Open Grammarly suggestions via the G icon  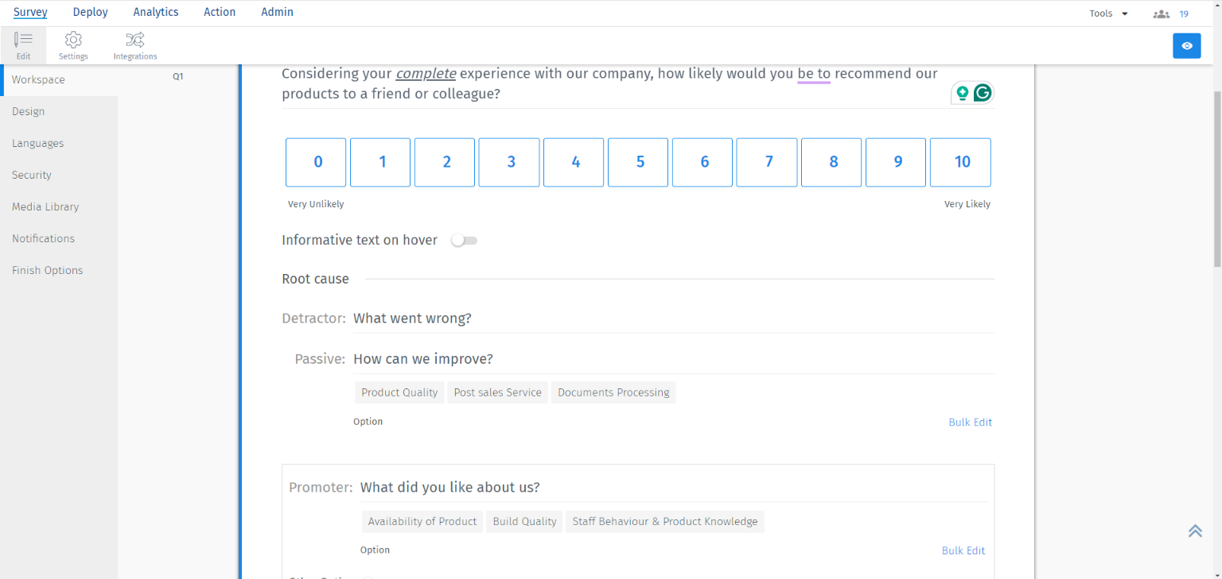click(x=983, y=92)
